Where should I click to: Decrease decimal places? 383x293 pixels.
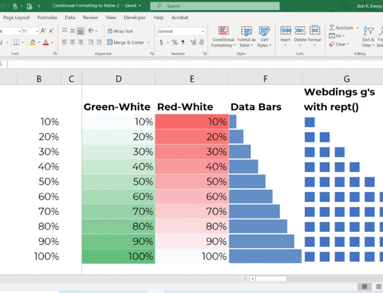click(x=201, y=42)
